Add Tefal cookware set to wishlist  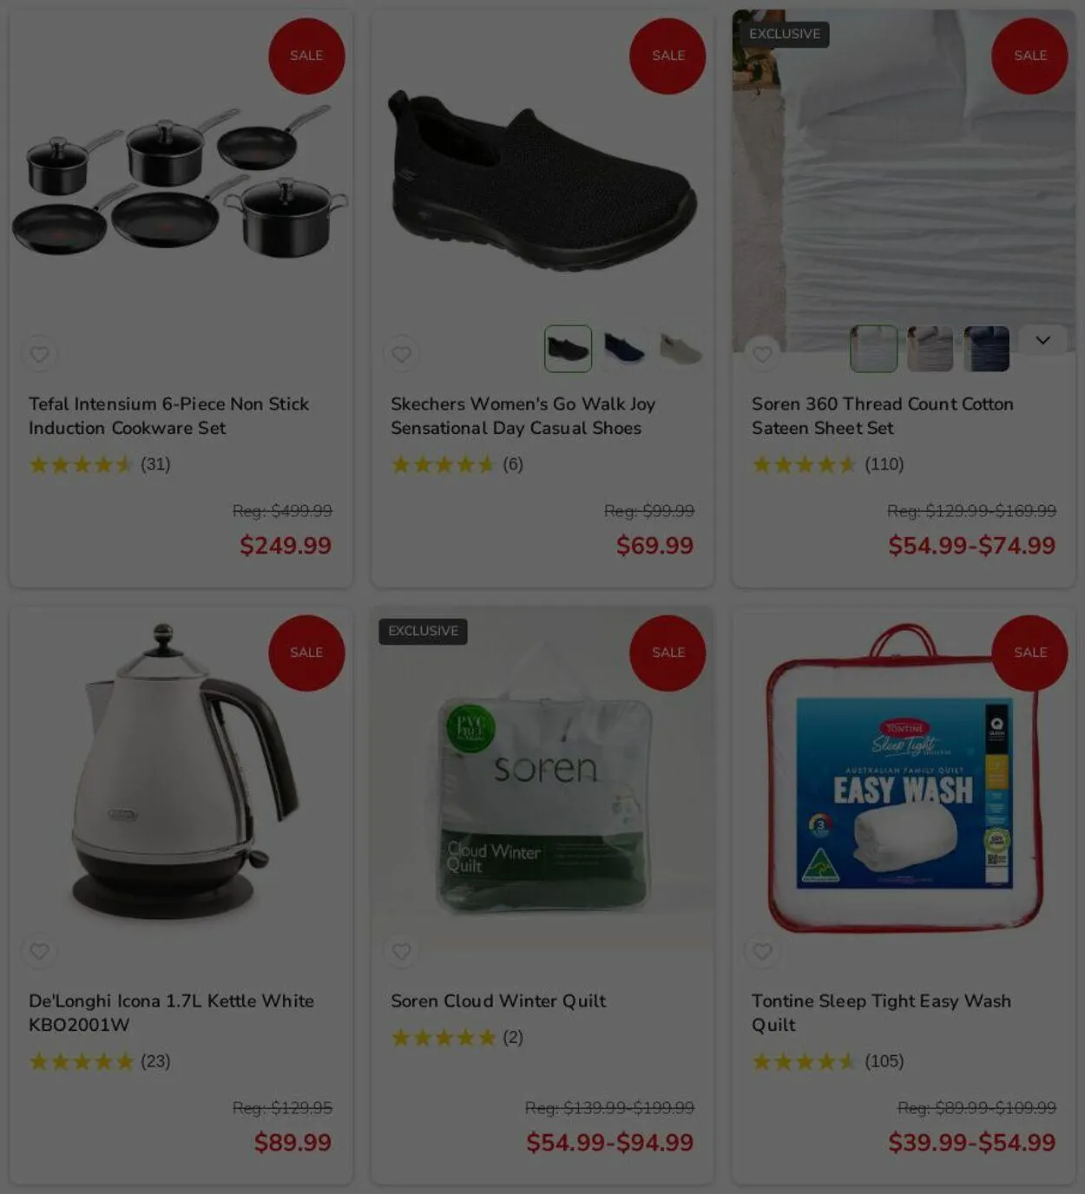39,354
